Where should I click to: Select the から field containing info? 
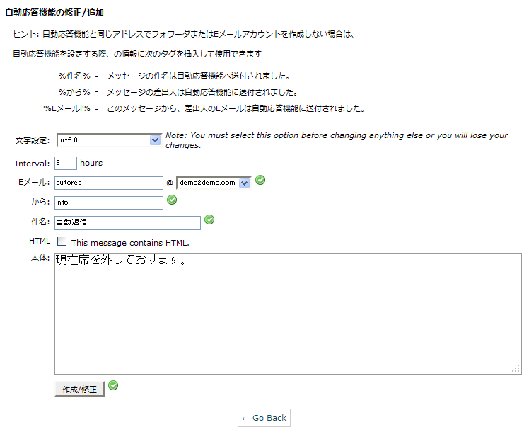(x=108, y=203)
